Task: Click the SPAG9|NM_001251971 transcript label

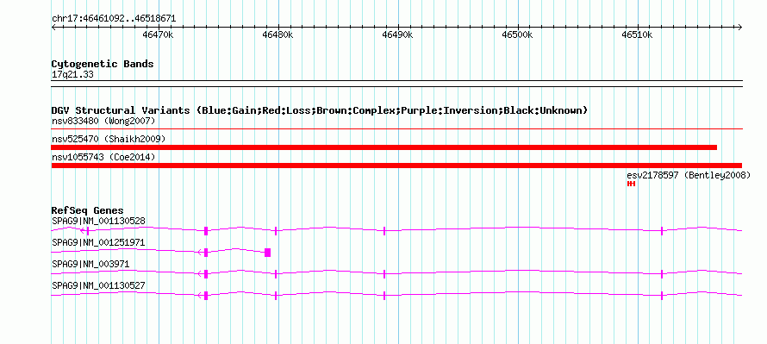Action: coord(98,243)
